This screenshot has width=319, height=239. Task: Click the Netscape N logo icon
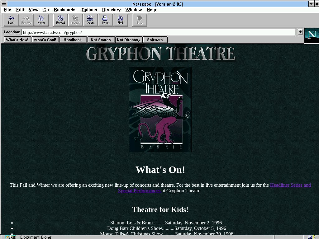(312, 35)
